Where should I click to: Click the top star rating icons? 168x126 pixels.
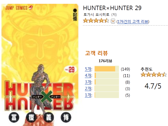(96, 21)
